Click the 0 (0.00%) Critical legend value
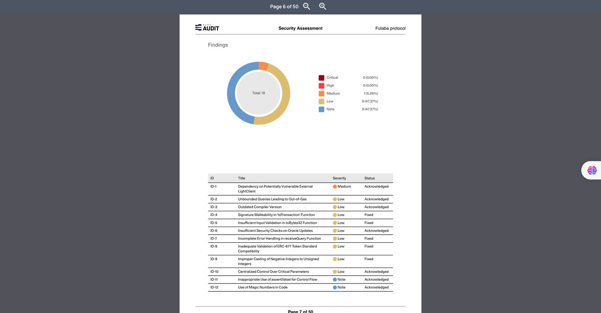The width and height of the screenshot is (601, 313). click(x=370, y=78)
